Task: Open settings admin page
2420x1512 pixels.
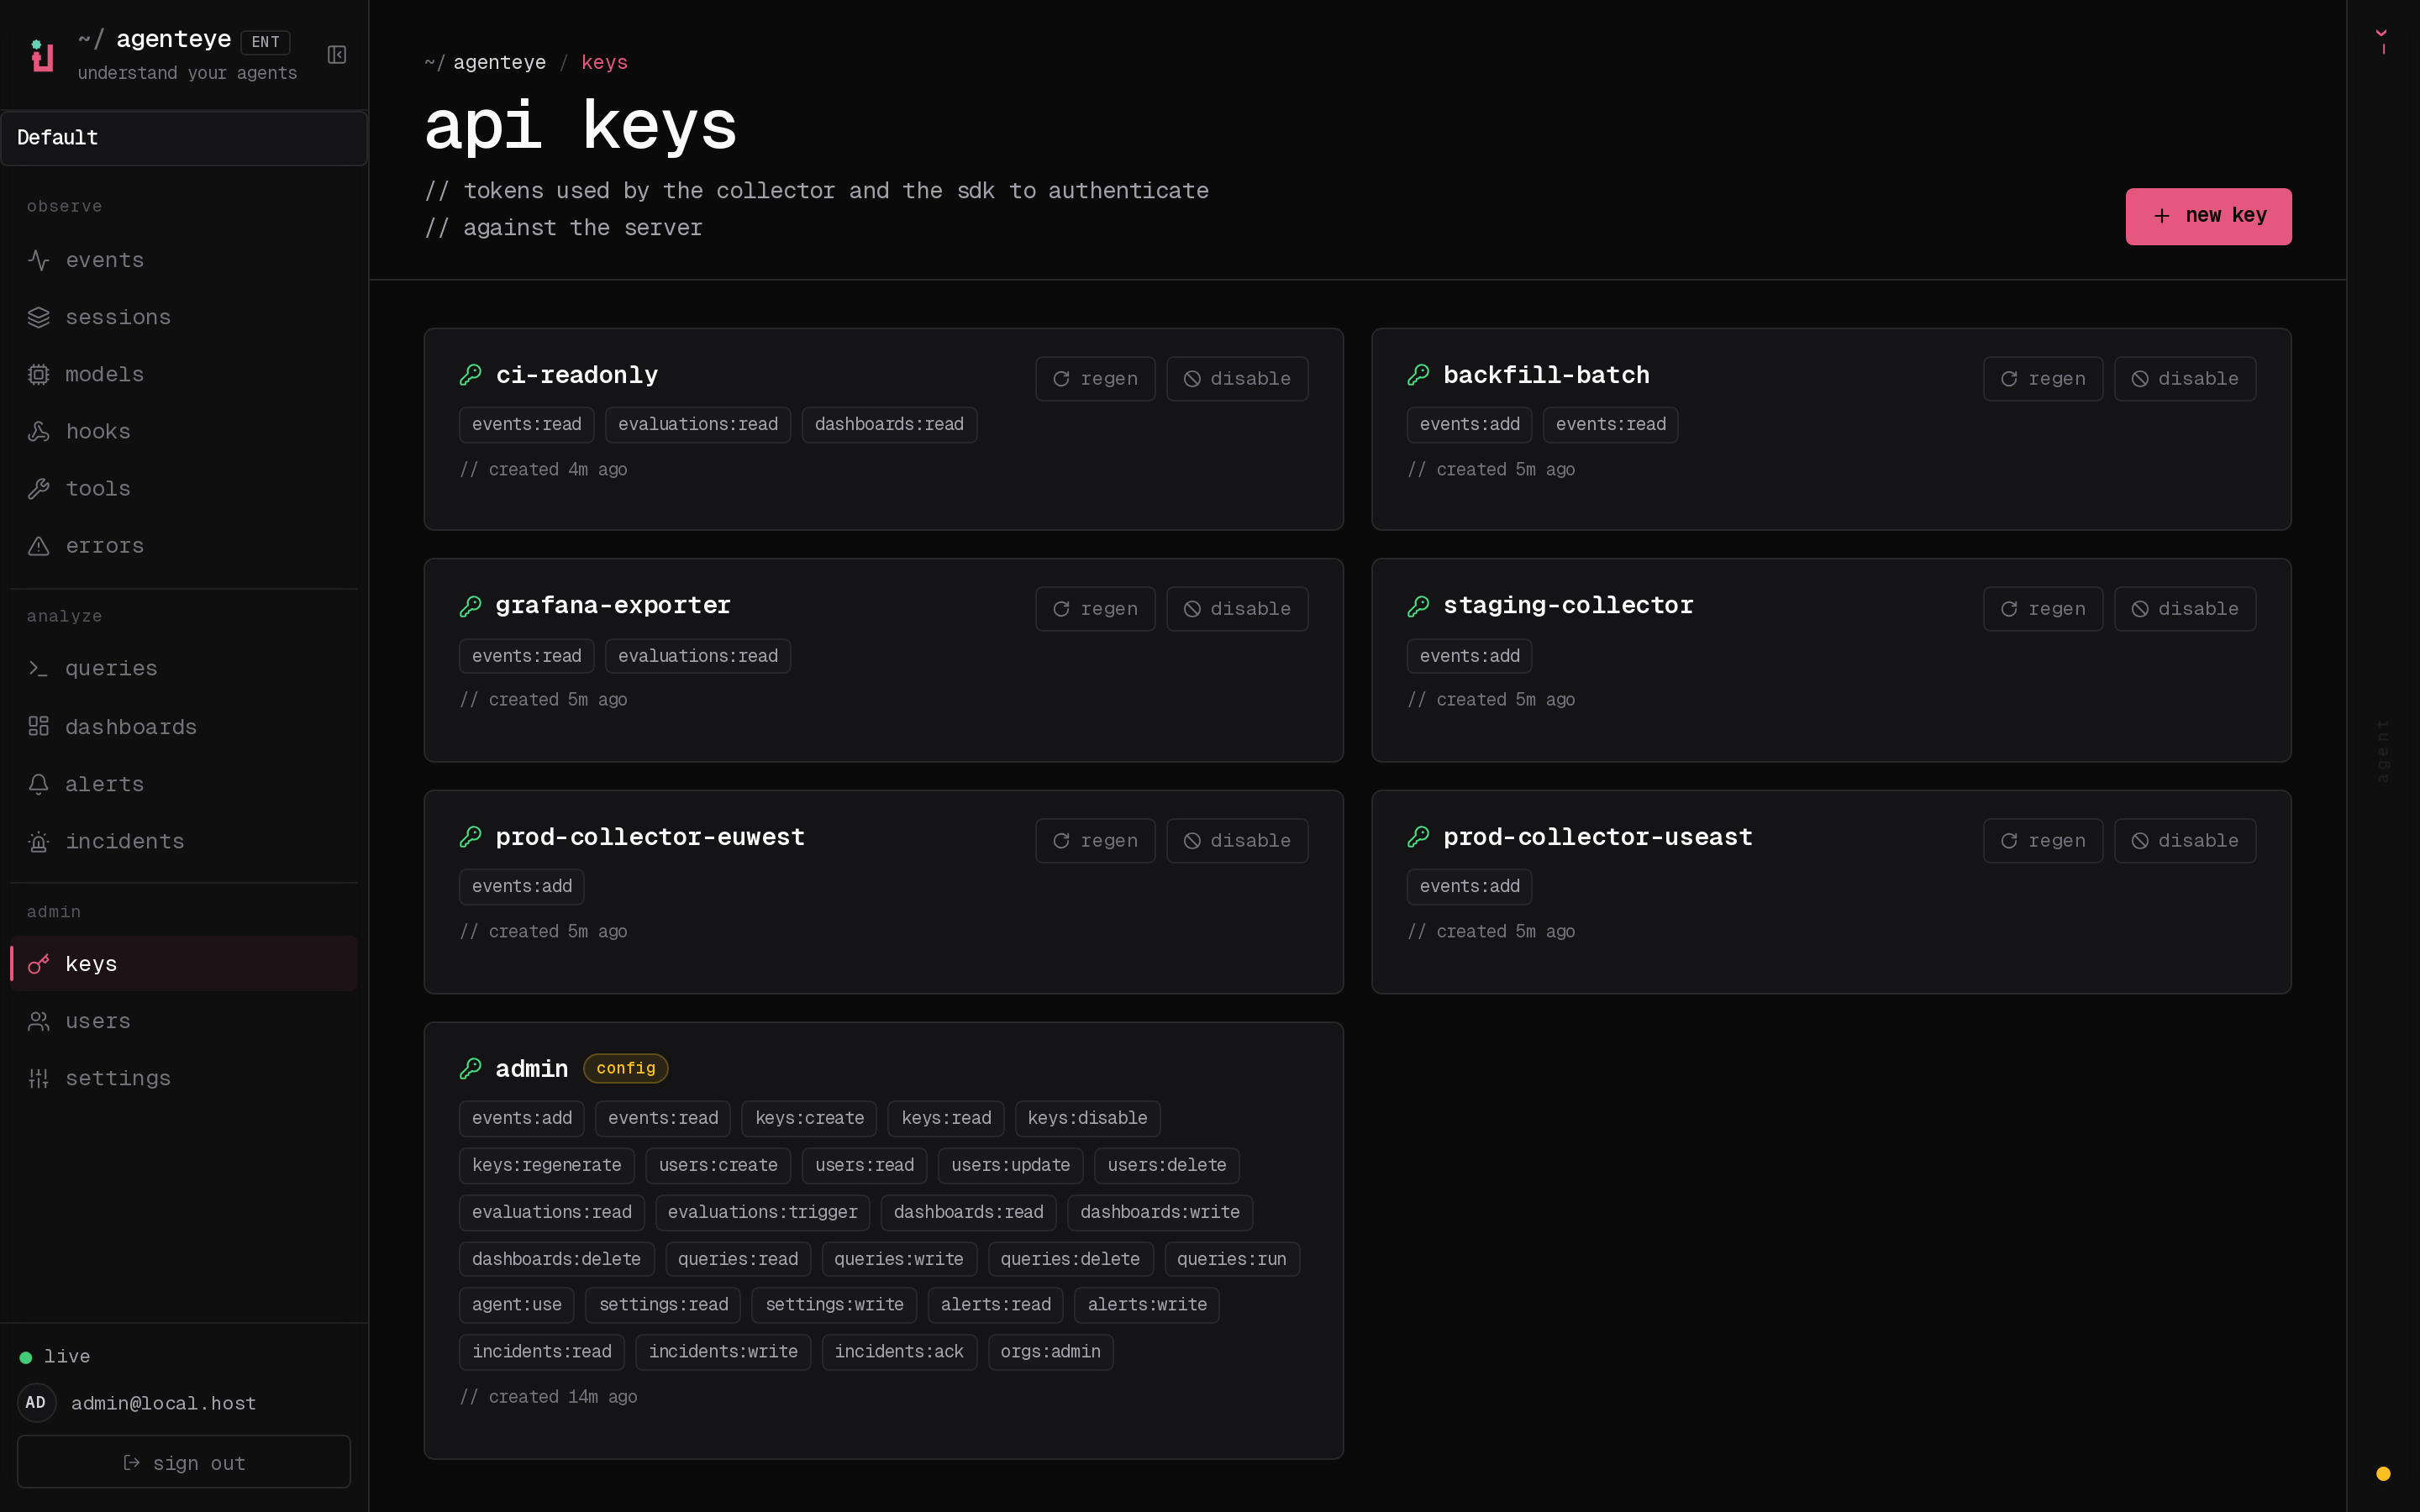Action: coord(184,1078)
